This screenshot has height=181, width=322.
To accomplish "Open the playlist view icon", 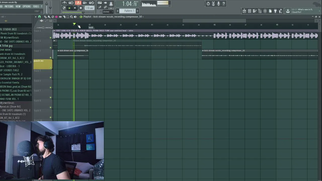I will (245, 11).
